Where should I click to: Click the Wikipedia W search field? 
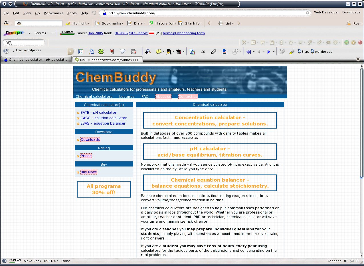click(24, 43)
